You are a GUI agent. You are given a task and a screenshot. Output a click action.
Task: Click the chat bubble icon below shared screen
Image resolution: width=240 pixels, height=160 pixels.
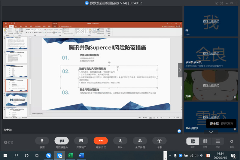(179, 131)
